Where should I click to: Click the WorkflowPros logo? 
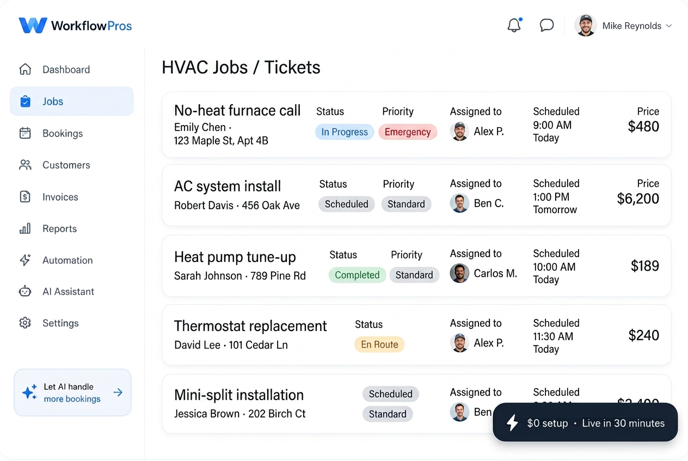75,26
